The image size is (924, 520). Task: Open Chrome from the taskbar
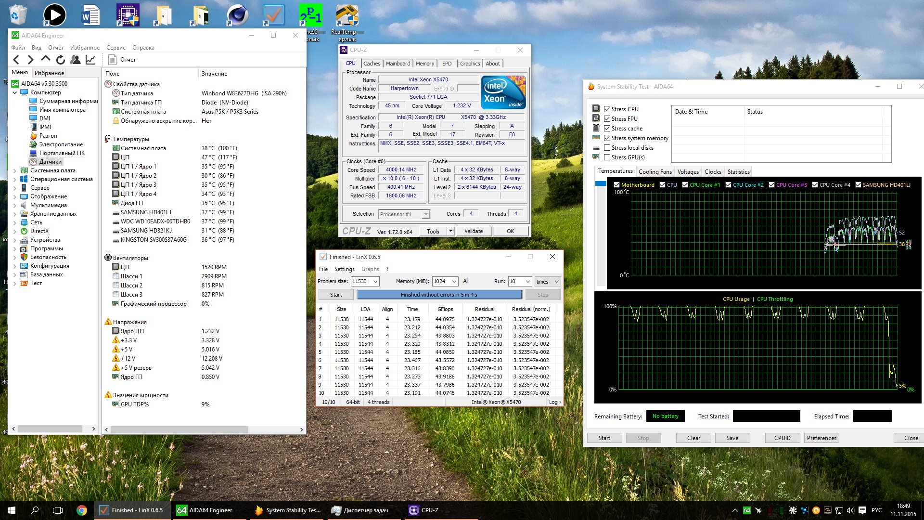pos(82,510)
